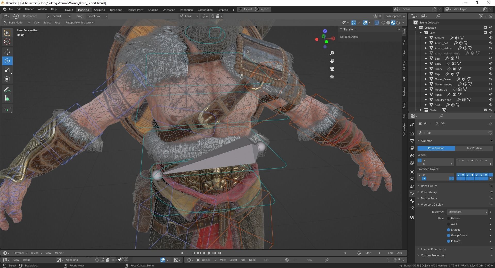Expand the Motion Paths panel

(x=429, y=198)
